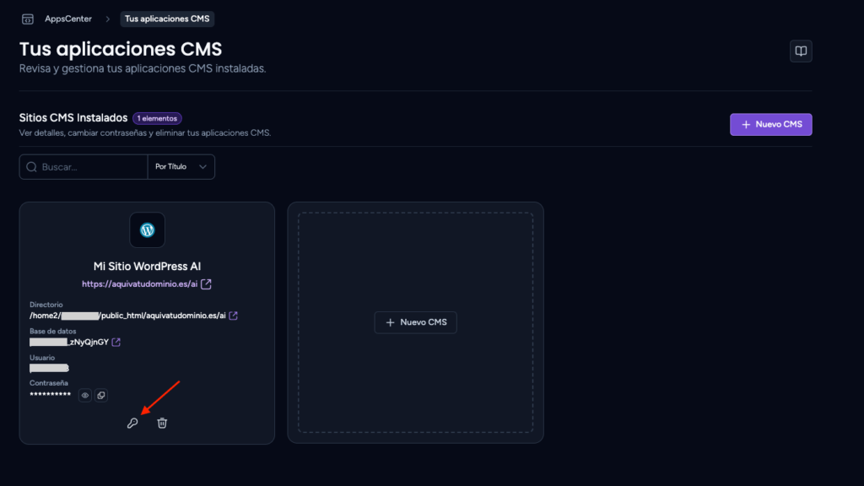The image size is (864, 486).
Task: Reveal the password using the eye icon
Action: [x=85, y=395]
